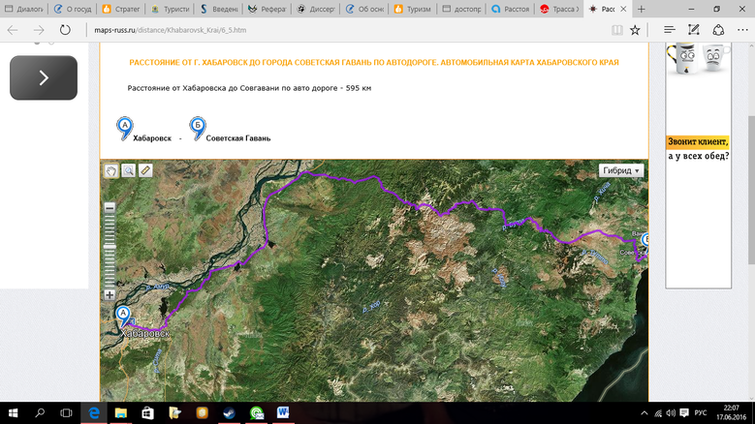Open the Share icon in Edge

[x=718, y=30]
